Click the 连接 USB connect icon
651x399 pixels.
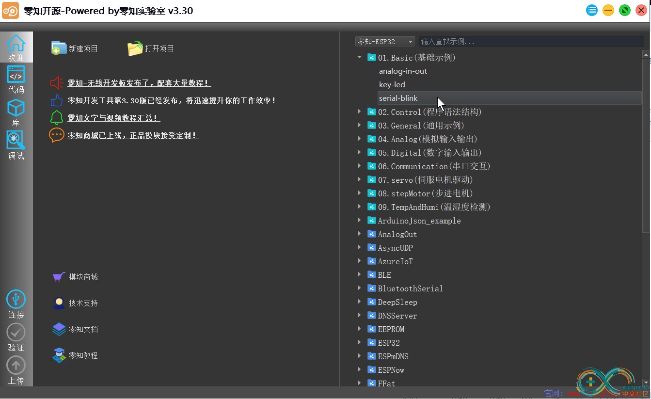pos(16,299)
